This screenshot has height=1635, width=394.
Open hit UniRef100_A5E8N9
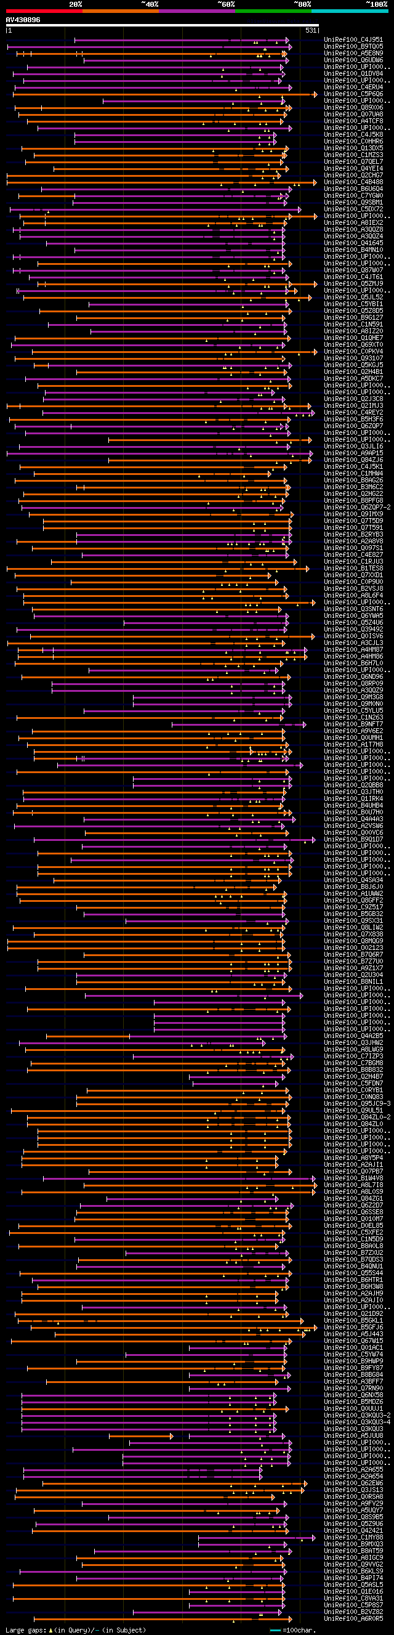click(353, 54)
